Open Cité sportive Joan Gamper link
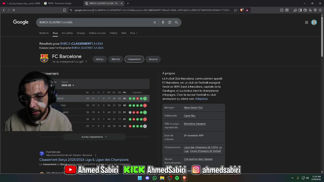 pos(198,159)
